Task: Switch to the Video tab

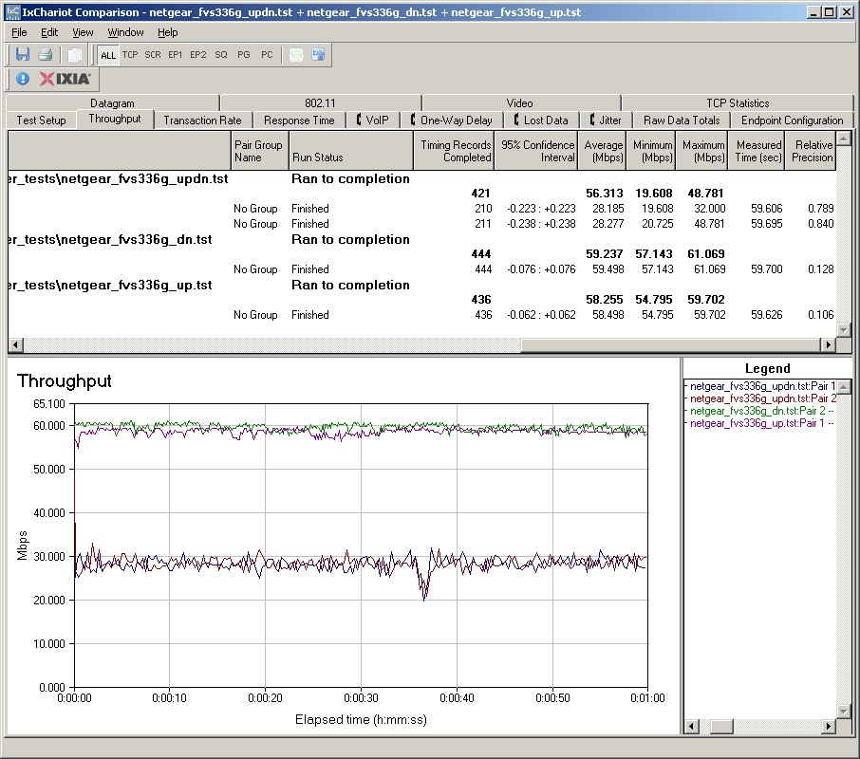Action: click(519, 103)
